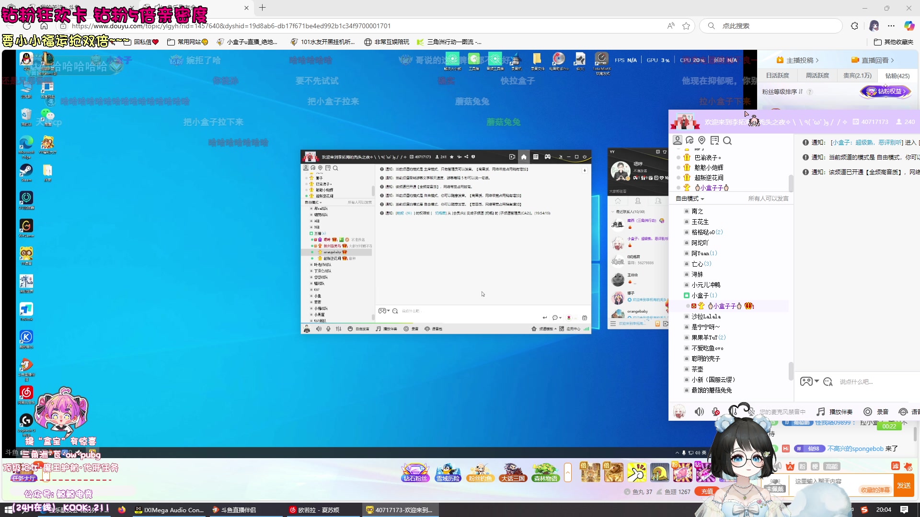The height and width of the screenshot is (517, 920).
Task: Click the channel notice board icon in front YY window
Action: pos(715,140)
